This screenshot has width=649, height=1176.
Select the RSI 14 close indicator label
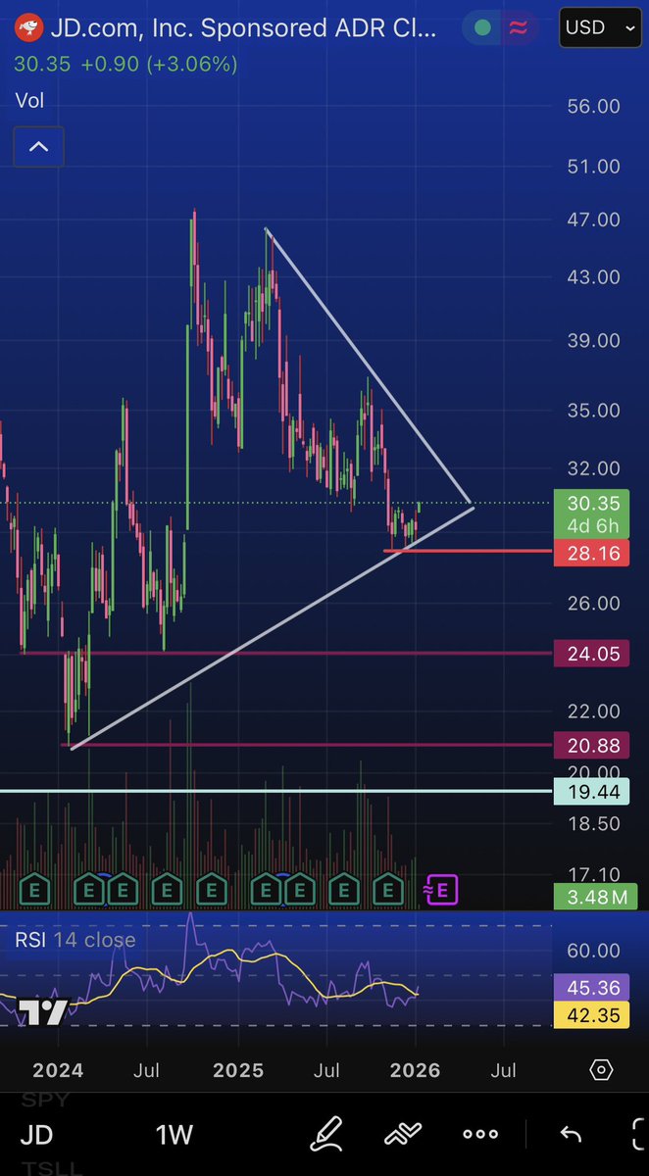coord(75,941)
